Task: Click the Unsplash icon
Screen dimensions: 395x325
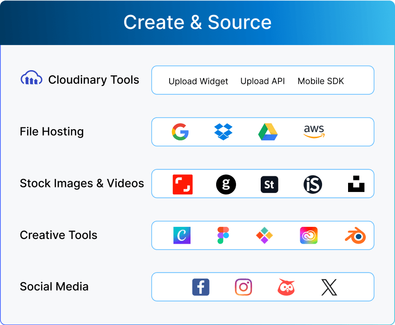Action: point(356,184)
